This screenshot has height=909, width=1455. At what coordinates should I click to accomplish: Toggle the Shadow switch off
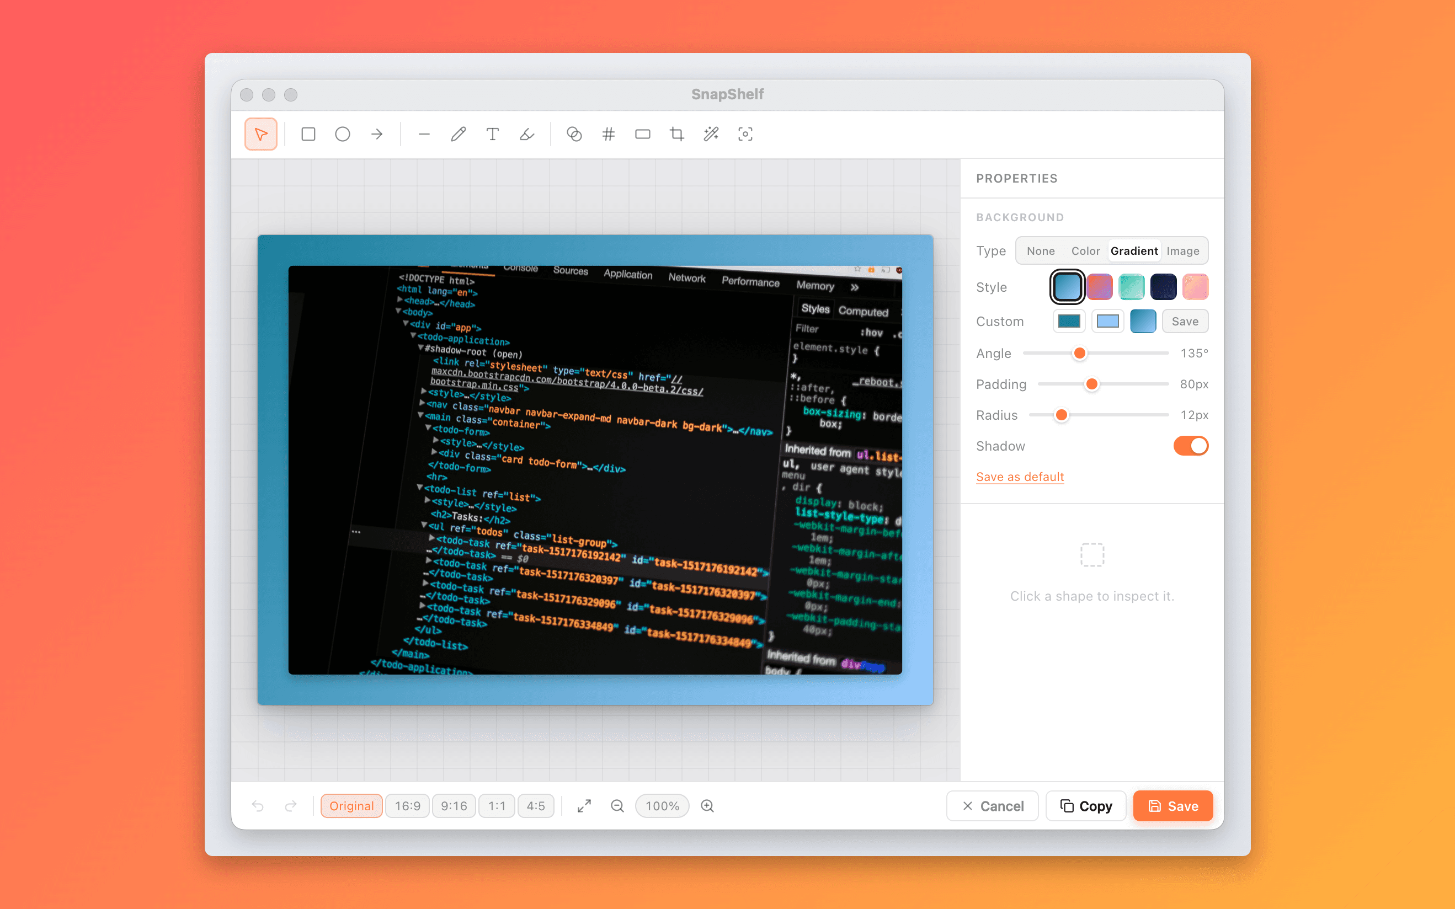1191,446
